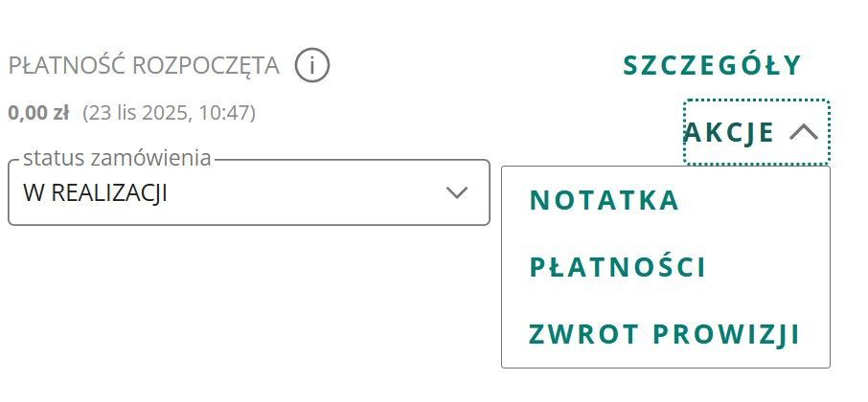Viewport: 868px width, 402px height.
Task: Collapse the Akcje menu using its chevron
Action: click(804, 133)
